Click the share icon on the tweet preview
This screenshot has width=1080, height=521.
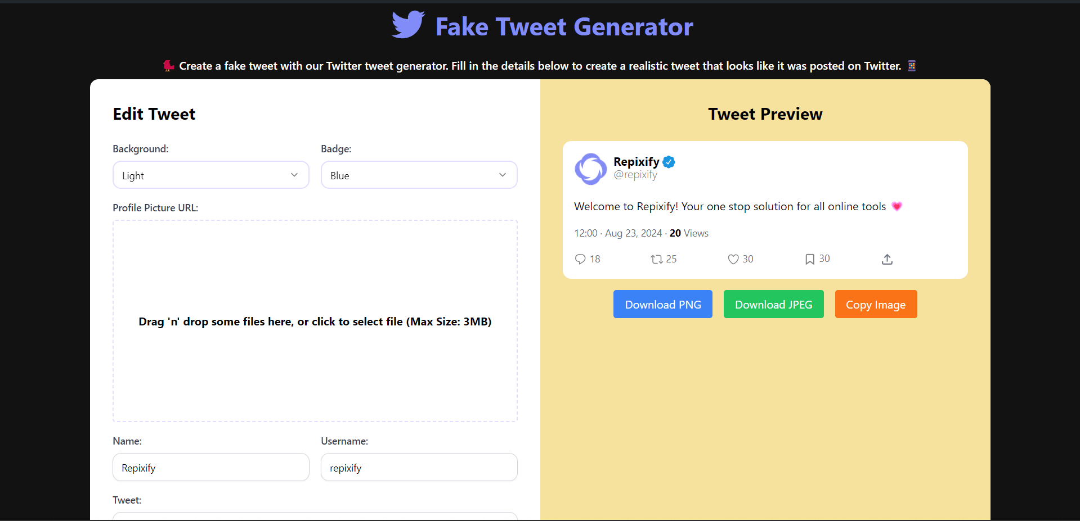point(886,259)
